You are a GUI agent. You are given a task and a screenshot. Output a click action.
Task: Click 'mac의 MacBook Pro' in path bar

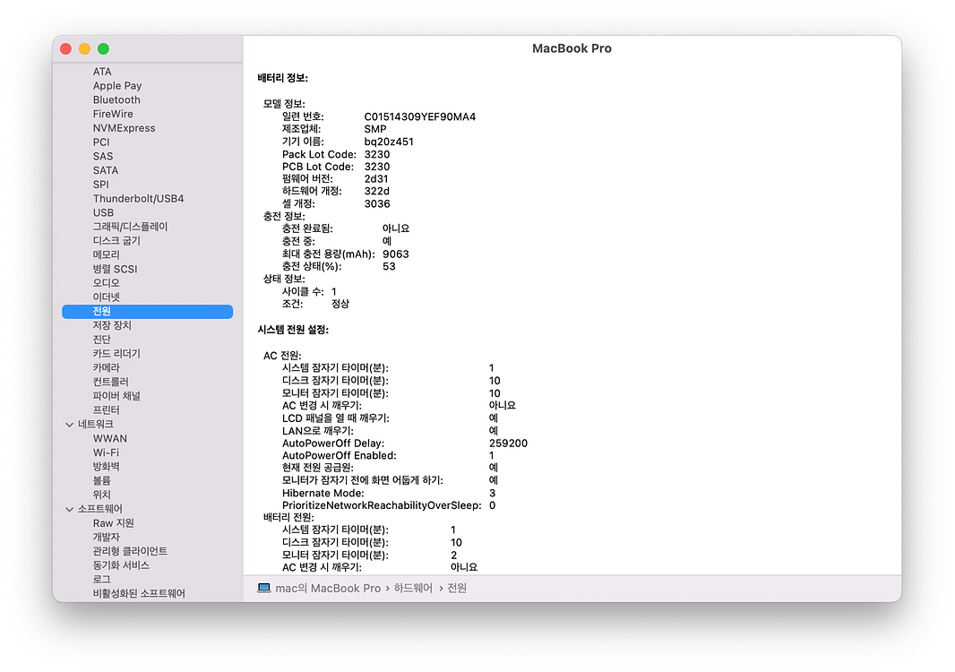tap(328, 588)
